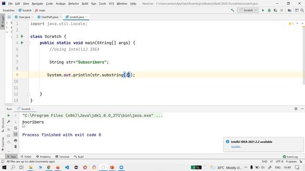The height and width of the screenshot is (171, 305).
Task: Open Opera browser from the taskbar
Action: 85,167
